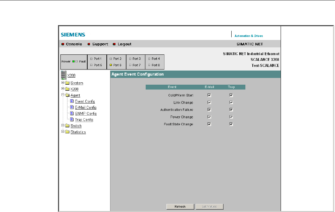The width and height of the screenshot is (335, 212).
Task: Click the X208 folder icon
Action: (x=67, y=89)
